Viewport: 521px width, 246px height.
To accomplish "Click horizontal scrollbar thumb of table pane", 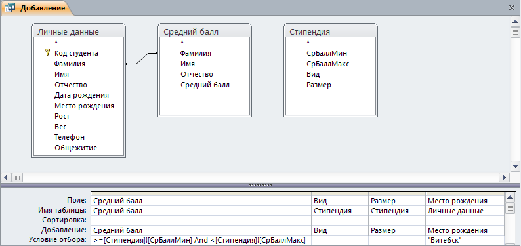I will tap(17, 177).
